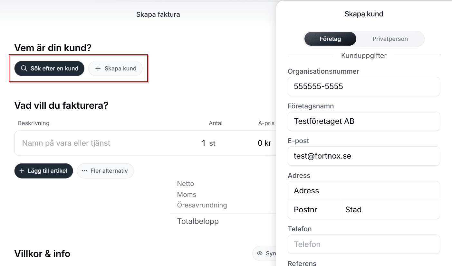Click the À-pris value 0 kr
This screenshot has height=266, width=452.
click(264, 143)
